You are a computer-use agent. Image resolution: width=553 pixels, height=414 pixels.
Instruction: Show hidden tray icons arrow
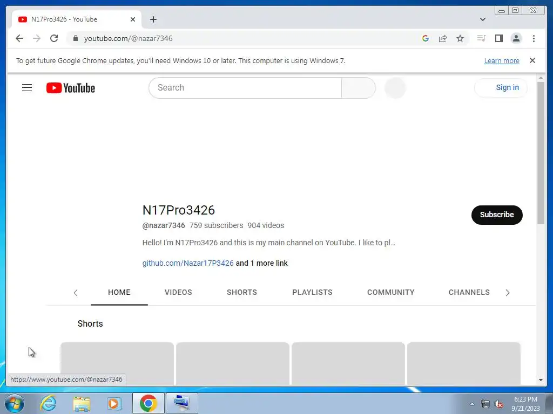coord(472,404)
